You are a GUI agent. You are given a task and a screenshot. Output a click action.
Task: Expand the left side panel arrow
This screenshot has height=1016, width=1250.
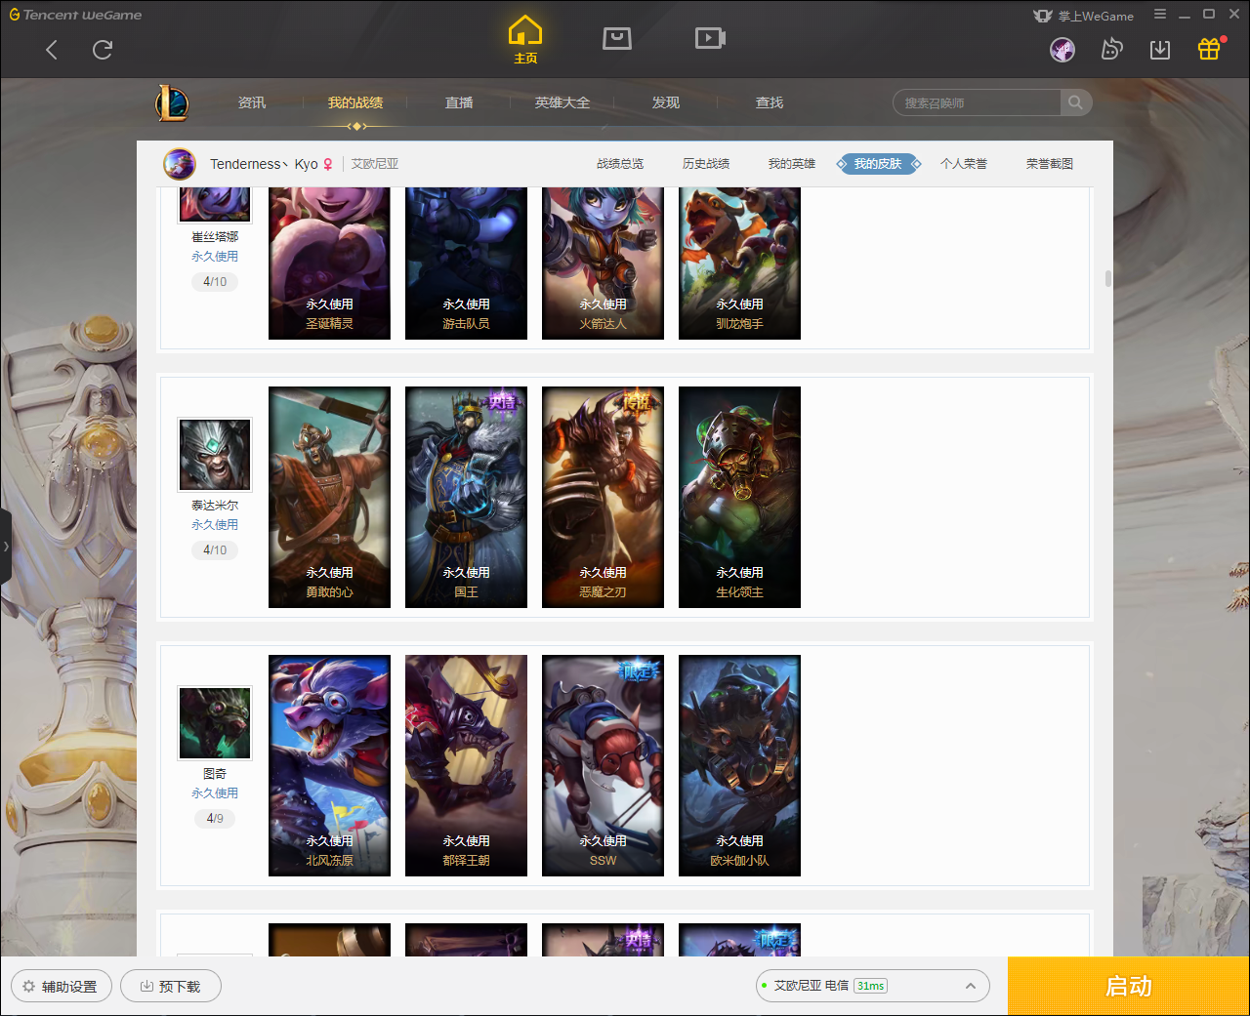tap(6, 547)
